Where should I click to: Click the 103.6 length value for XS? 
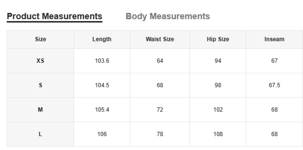pyautogui.click(x=102, y=61)
